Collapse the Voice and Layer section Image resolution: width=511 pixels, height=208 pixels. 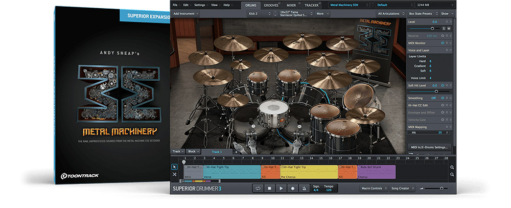pyautogui.click(x=451, y=51)
